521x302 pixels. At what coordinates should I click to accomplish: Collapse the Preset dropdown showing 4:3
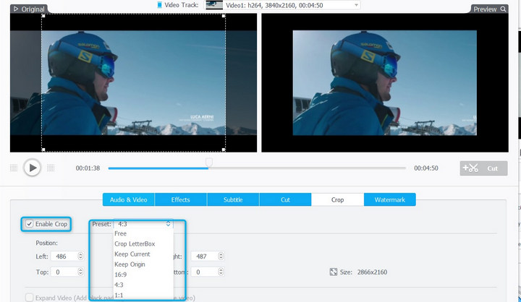pos(168,224)
